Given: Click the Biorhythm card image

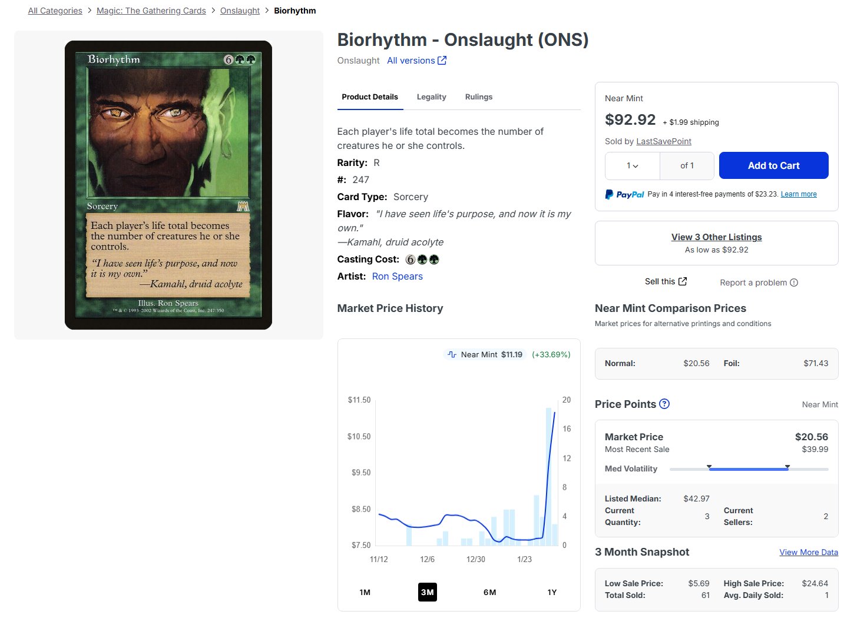Looking at the screenshot, I should pos(168,185).
